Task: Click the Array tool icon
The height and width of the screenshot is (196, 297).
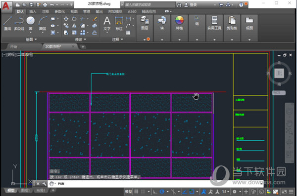Action: click(x=83, y=33)
